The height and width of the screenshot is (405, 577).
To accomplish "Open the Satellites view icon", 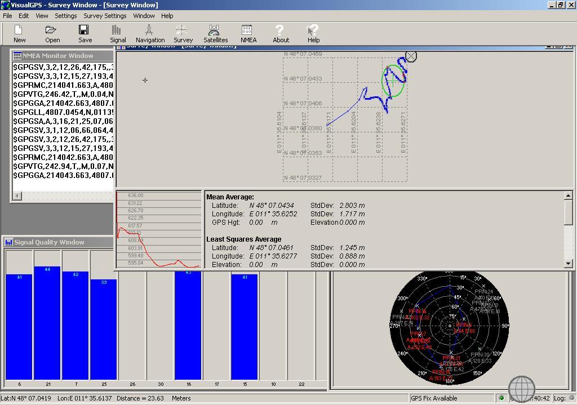I will pyautogui.click(x=214, y=29).
